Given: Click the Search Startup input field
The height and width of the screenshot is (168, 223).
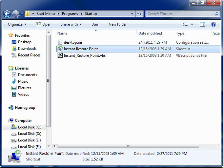Looking at the screenshot, I should (x=180, y=14).
